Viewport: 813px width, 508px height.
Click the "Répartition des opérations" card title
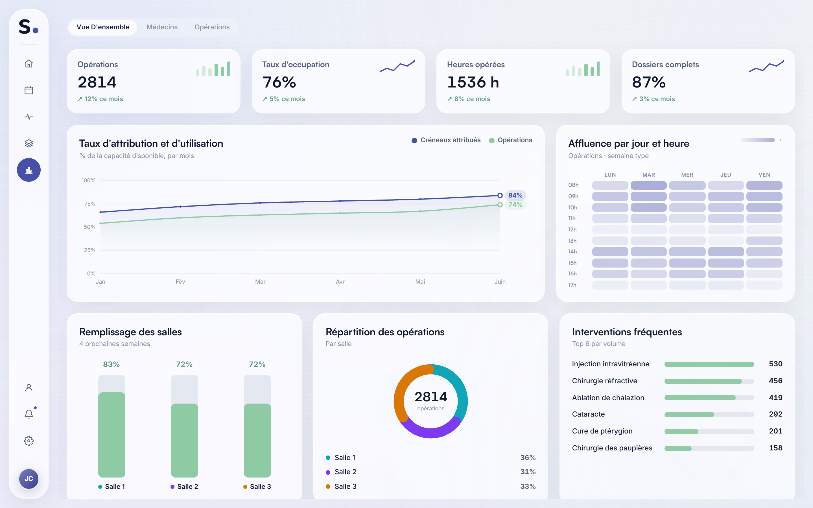point(385,332)
